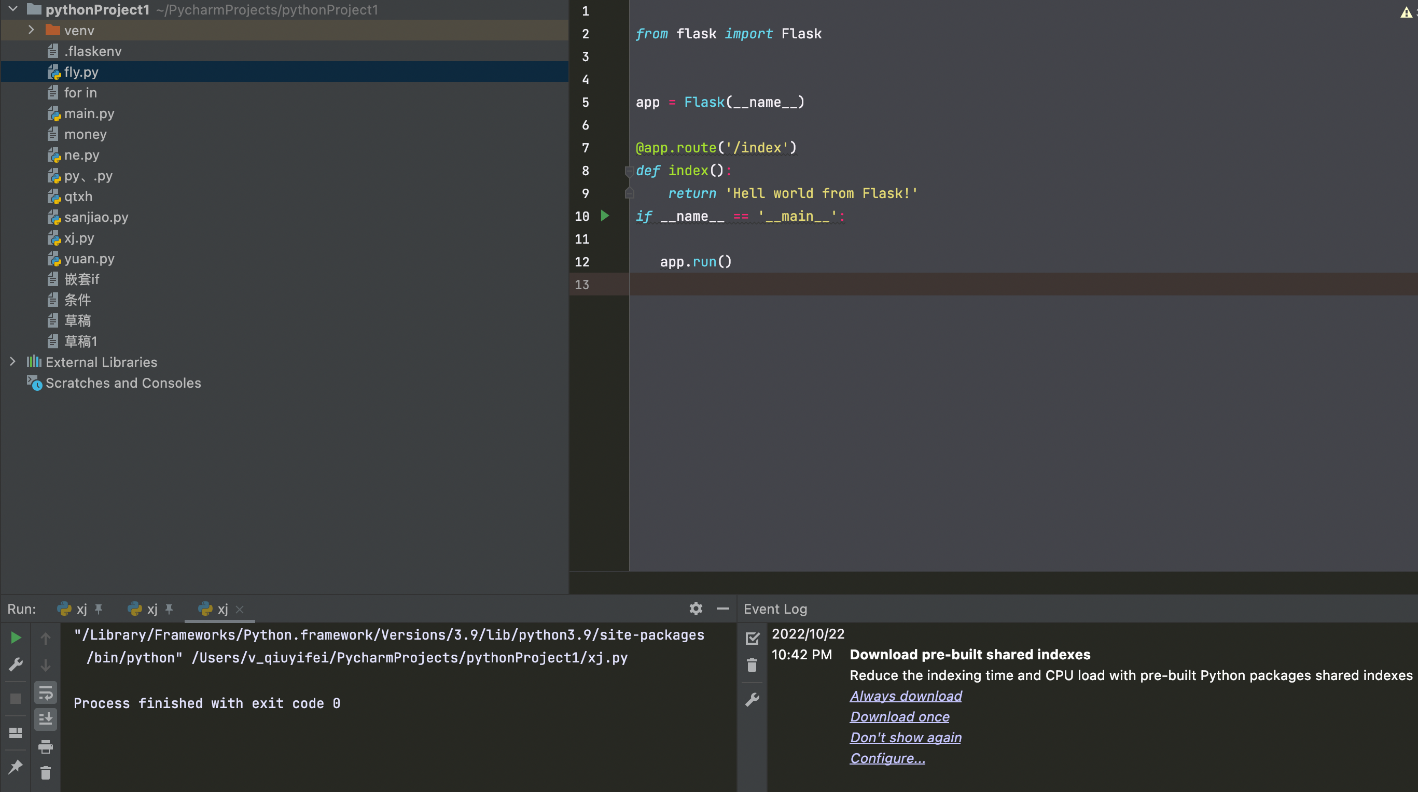Toggle scroll to end in Run console
1418x792 pixels.
tap(46, 719)
